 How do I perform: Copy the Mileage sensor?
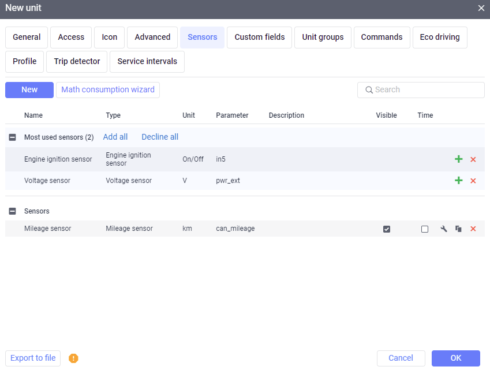(458, 229)
